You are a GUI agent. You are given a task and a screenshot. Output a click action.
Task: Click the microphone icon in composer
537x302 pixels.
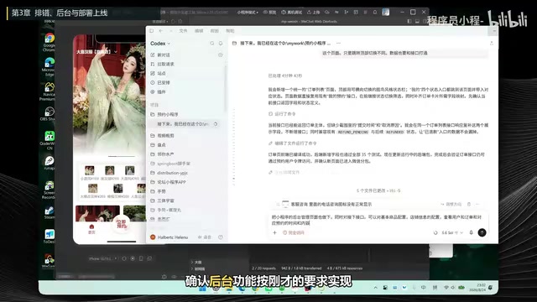[472, 232]
